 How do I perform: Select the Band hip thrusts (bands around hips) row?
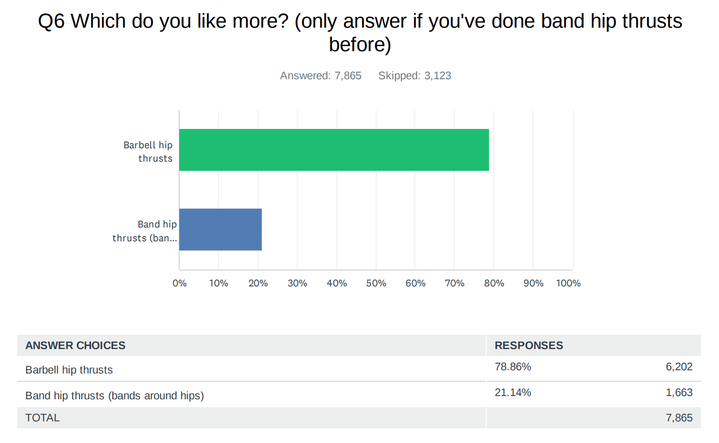359,394
